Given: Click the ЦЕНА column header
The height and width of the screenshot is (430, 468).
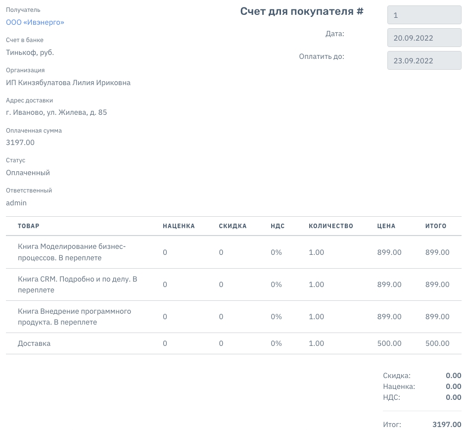Looking at the screenshot, I should [x=386, y=226].
